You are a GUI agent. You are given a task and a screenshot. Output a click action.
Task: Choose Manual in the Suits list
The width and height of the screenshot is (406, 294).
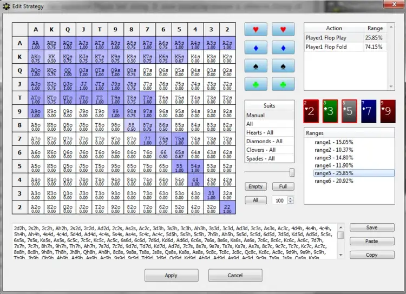pyautogui.click(x=269, y=115)
